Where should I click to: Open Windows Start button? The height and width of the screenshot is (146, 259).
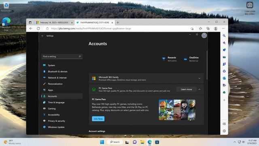102,142
